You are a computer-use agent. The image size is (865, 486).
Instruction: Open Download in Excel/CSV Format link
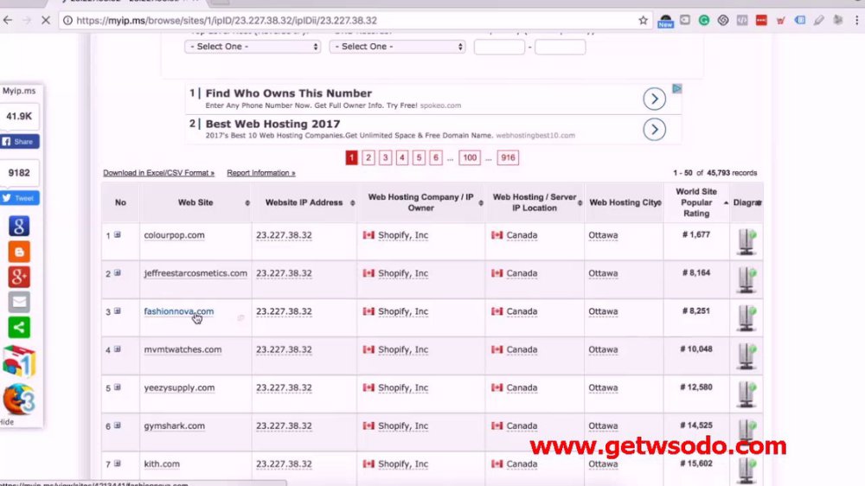[159, 173]
